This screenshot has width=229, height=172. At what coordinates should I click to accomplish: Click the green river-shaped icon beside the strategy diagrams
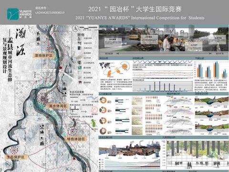94,123
